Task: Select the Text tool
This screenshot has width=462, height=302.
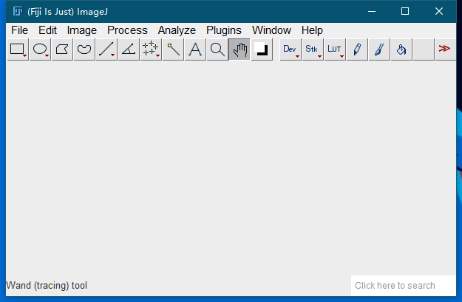Action: click(x=195, y=49)
